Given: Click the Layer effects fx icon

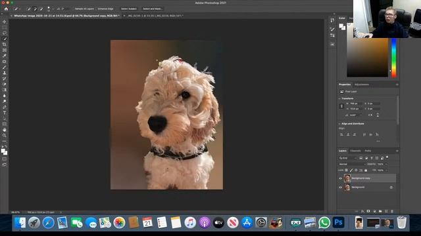Looking at the screenshot, I should coord(362,211).
